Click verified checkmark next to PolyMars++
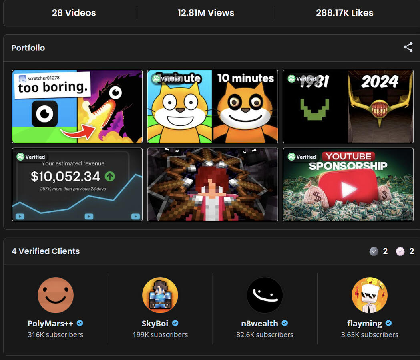This screenshot has height=360, width=420. (80, 323)
